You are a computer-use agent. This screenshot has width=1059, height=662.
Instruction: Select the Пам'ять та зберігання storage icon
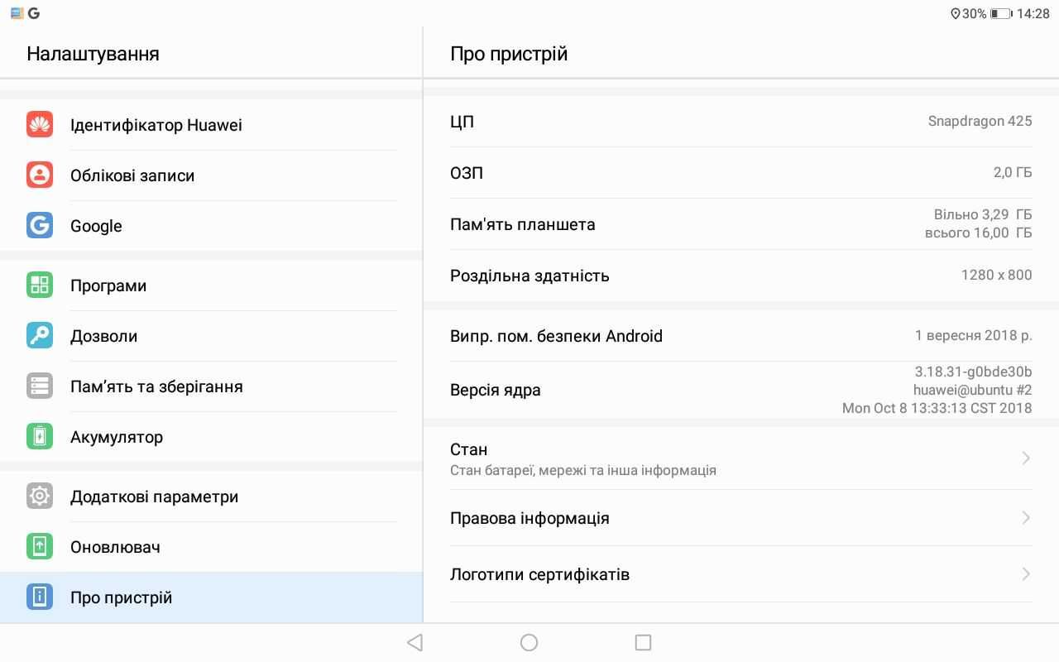click(40, 386)
